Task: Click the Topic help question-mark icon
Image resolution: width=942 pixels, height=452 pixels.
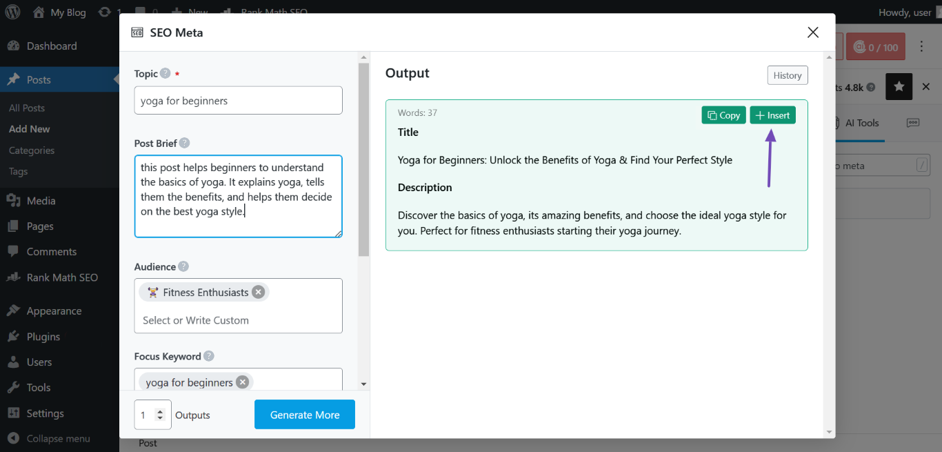Action: (166, 73)
